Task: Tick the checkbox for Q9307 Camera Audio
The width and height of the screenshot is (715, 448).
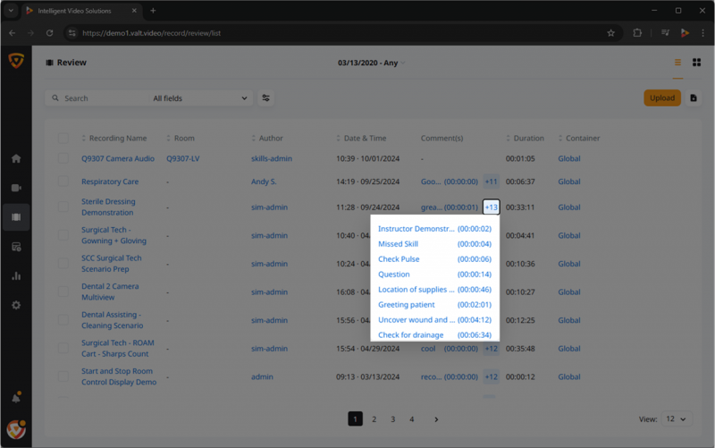Action: point(63,158)
